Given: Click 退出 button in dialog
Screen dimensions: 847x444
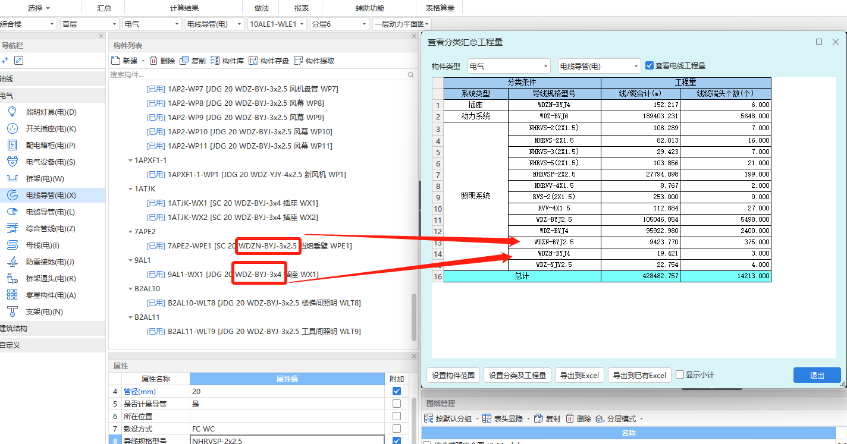Looking at the screenshot, I should (817, 375).
